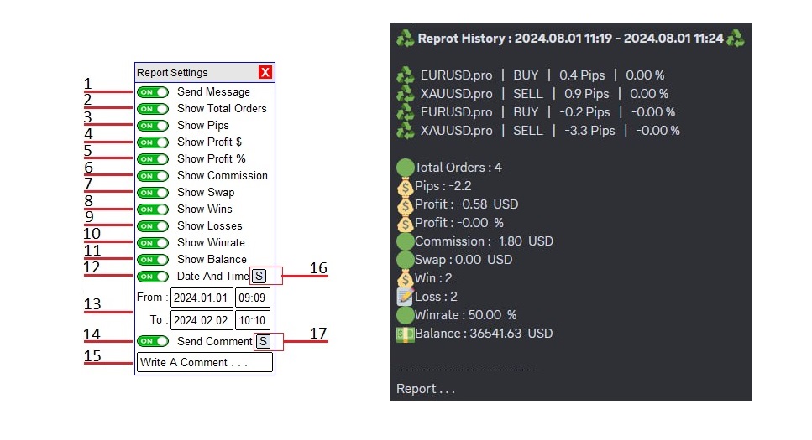Toggle the Show Balance switch
The width and height of the screenshot is (812, 440).
coord(153,260)
